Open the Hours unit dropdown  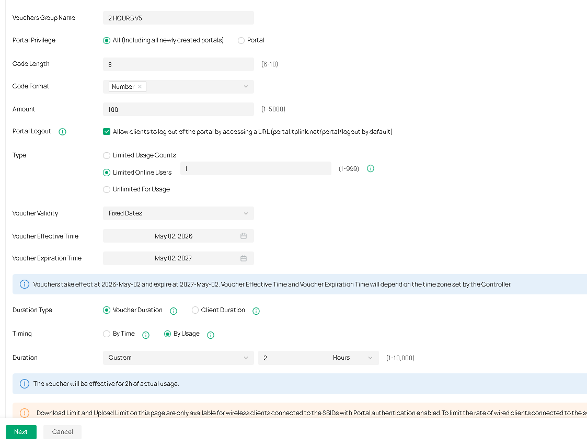(352, 358)
